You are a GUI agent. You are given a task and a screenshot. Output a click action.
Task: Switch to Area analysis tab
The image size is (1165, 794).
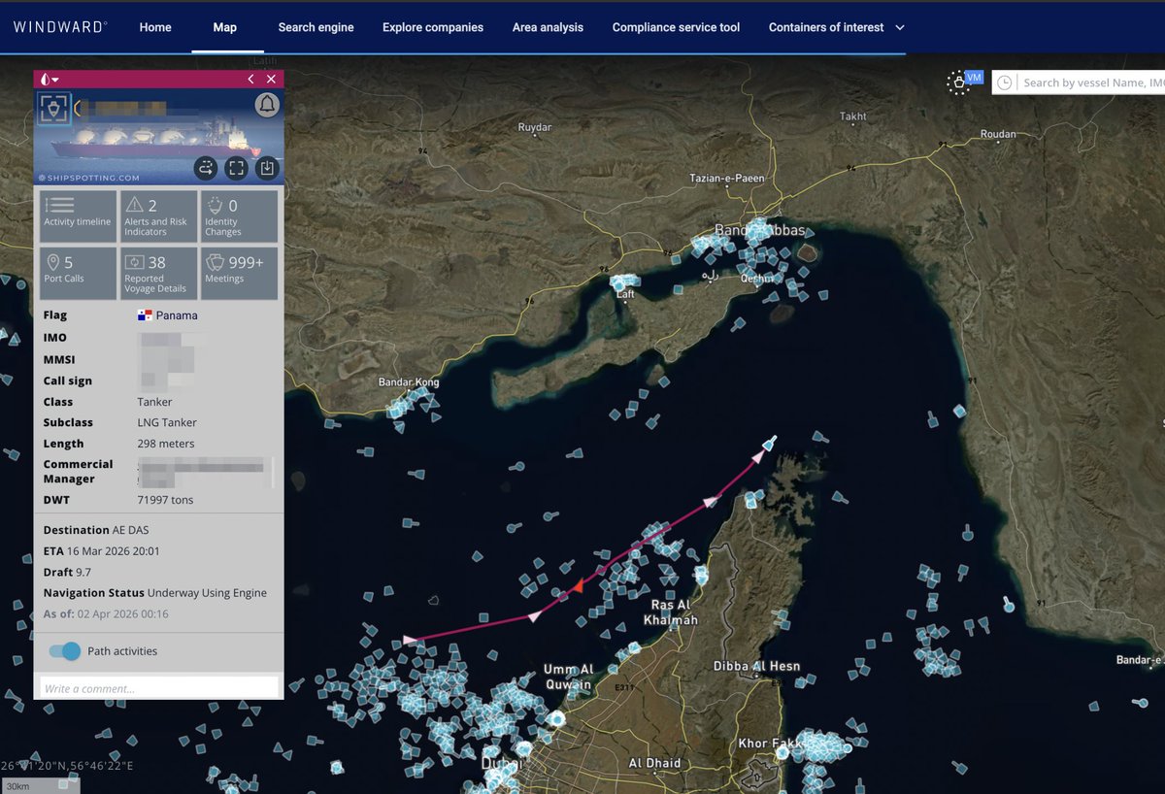[548, 27]
